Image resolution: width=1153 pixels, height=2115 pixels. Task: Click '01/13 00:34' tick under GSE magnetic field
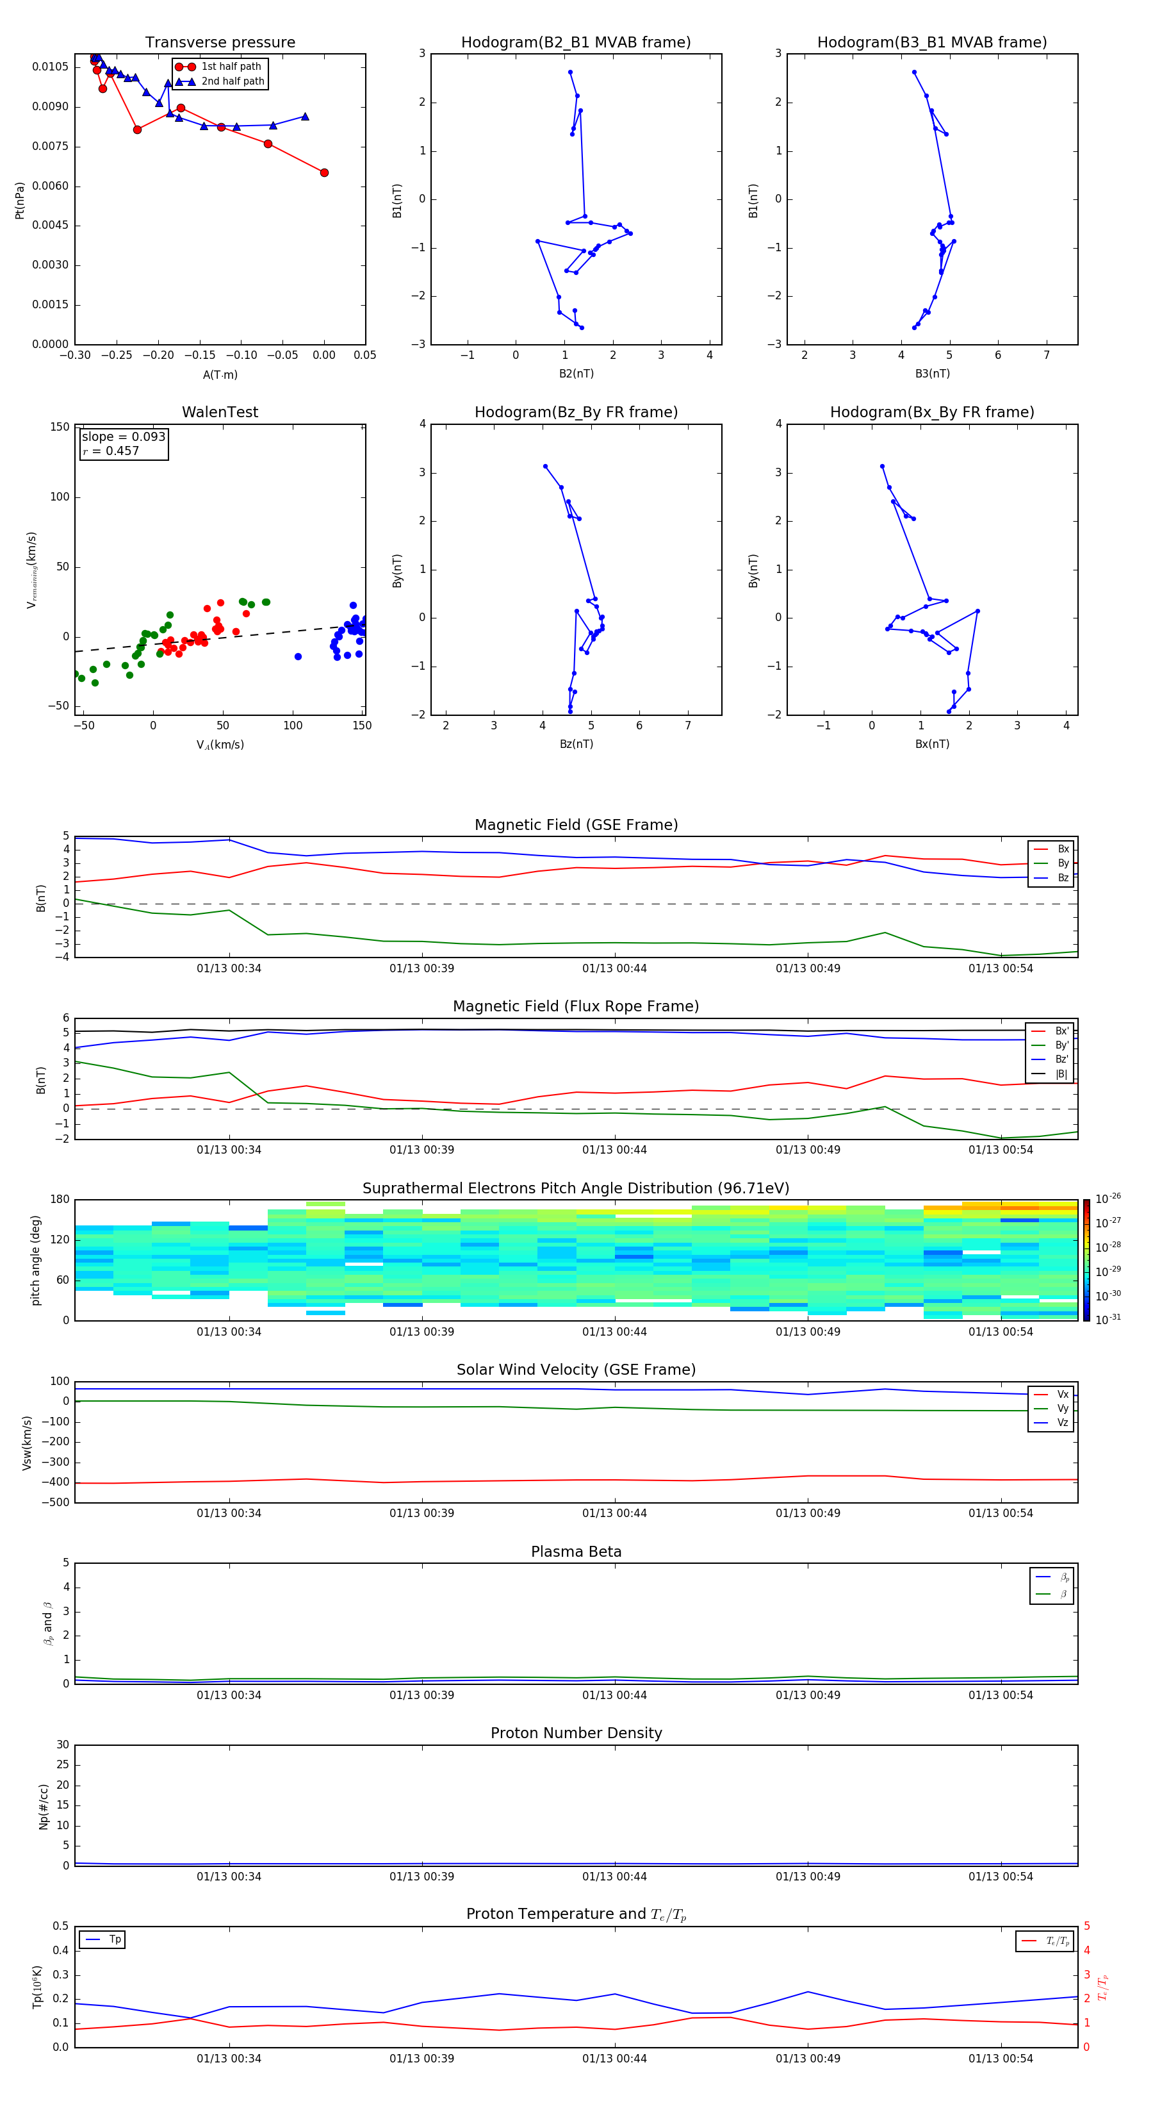pos(229,969)
